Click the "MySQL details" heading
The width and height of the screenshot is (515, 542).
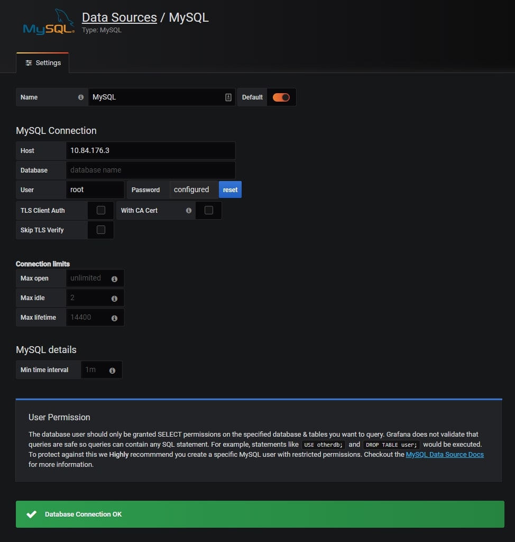pyautogui.click(x=46, y=350)
